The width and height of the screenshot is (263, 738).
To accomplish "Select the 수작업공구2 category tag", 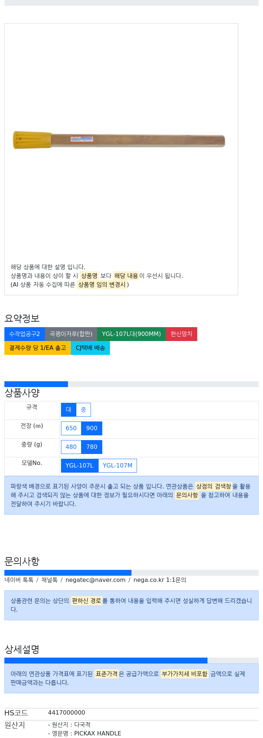I will pos(24,334).
